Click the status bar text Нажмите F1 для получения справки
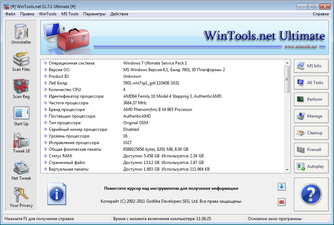Image resolution: width=334 pixels, height=225 pixels. [x=39, y=219]
